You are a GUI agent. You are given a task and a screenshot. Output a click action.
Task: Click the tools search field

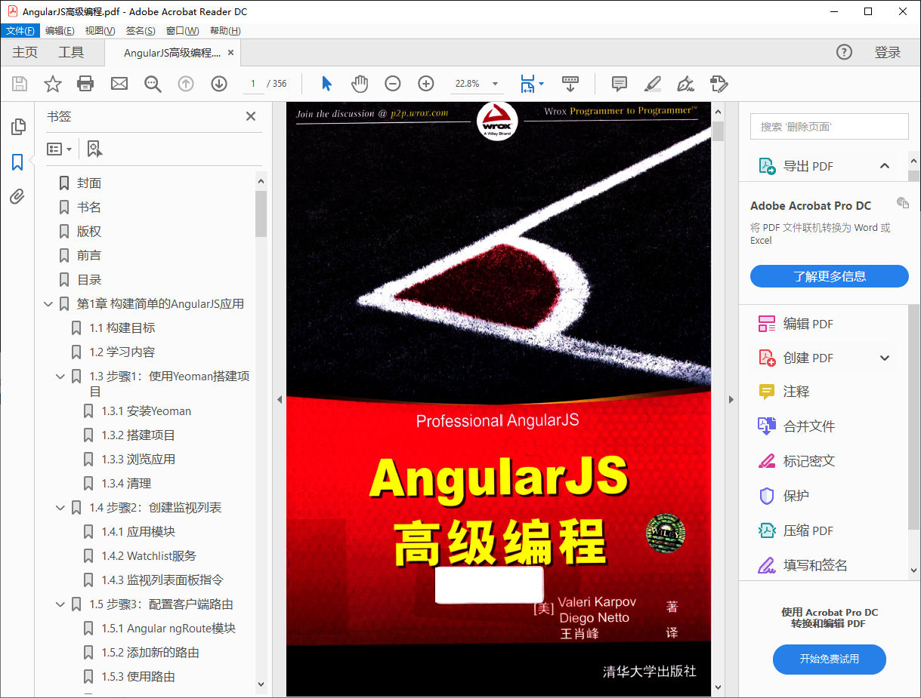click(x=829, y=127)
